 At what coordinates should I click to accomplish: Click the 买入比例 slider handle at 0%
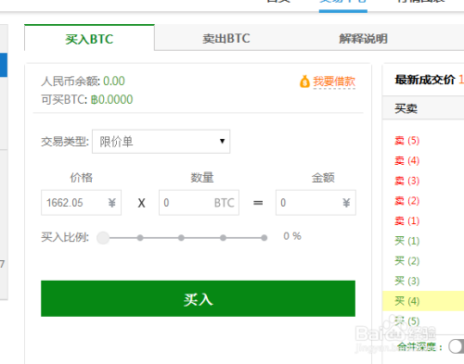pyautogui.click(x=103, y=238)
